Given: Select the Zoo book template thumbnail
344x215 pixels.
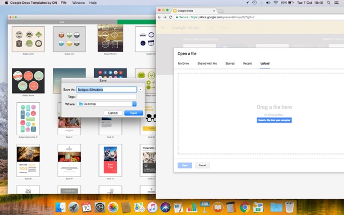Looking at the screenshot, I should coord(28,160).
